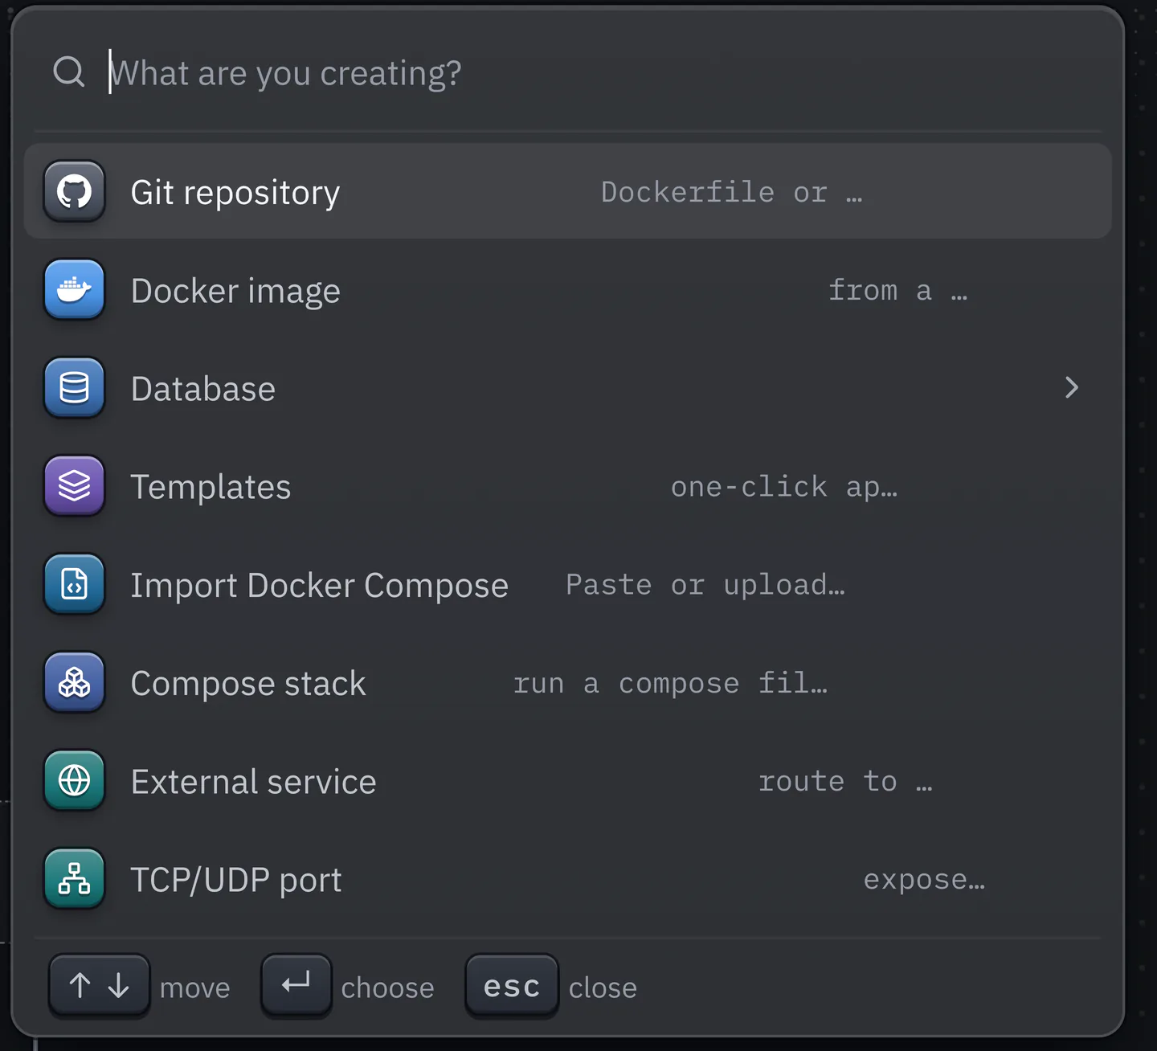
Task: Expand the Database submenu chevron
Action: point(1071,388)
